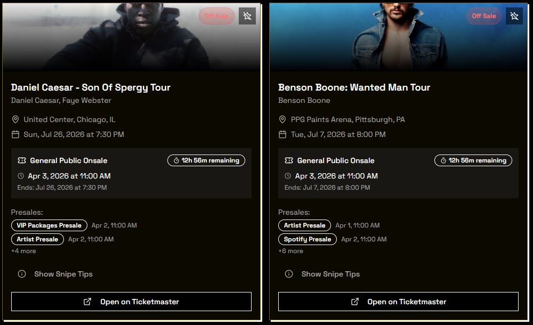The image size is (533, 325).
Task: Click the Off Sale badge on Benson Boone card
Action: [x=484, y=16]
